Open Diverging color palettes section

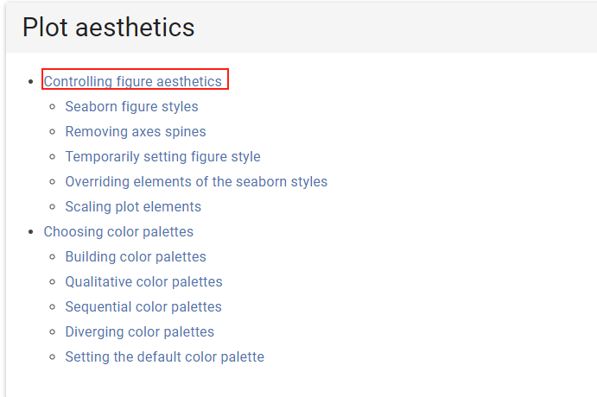[x=139, y=332]
